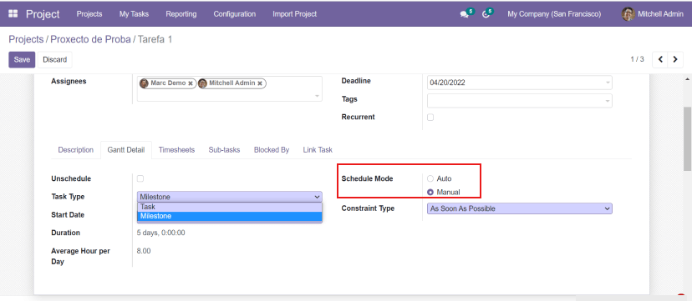Switch to the Description tab
The height and width of the screenshot is (301, 692).
75,150
